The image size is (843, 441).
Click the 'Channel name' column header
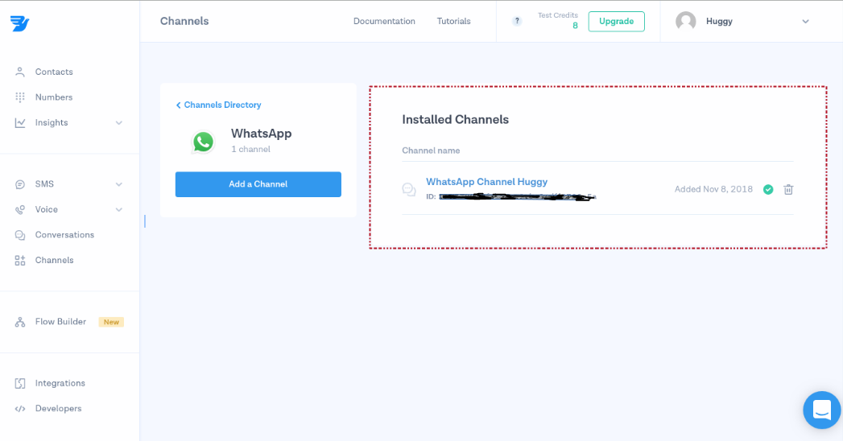[431, 150]
